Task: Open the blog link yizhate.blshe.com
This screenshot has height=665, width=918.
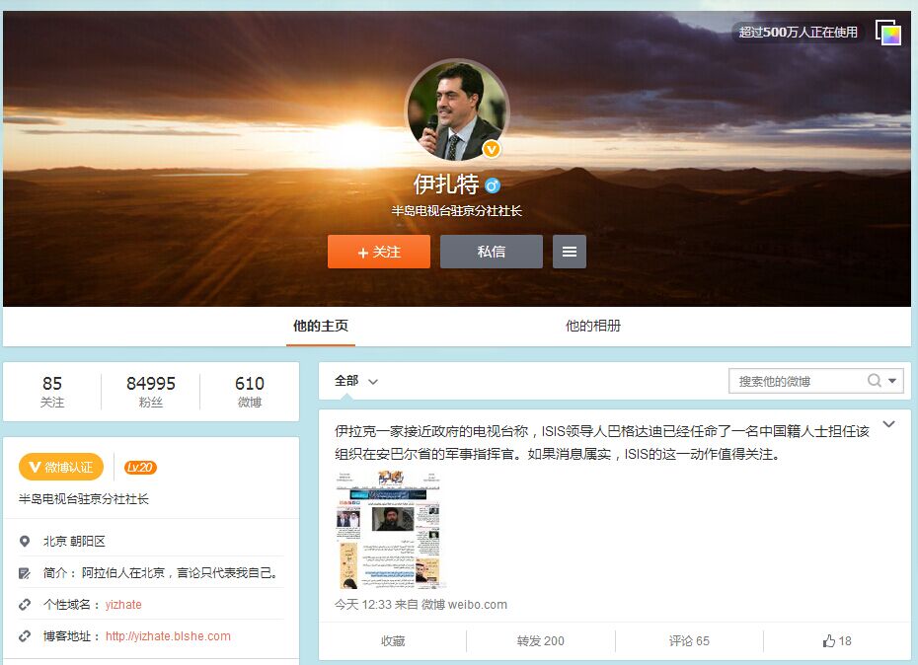Action: coord(168,636)
